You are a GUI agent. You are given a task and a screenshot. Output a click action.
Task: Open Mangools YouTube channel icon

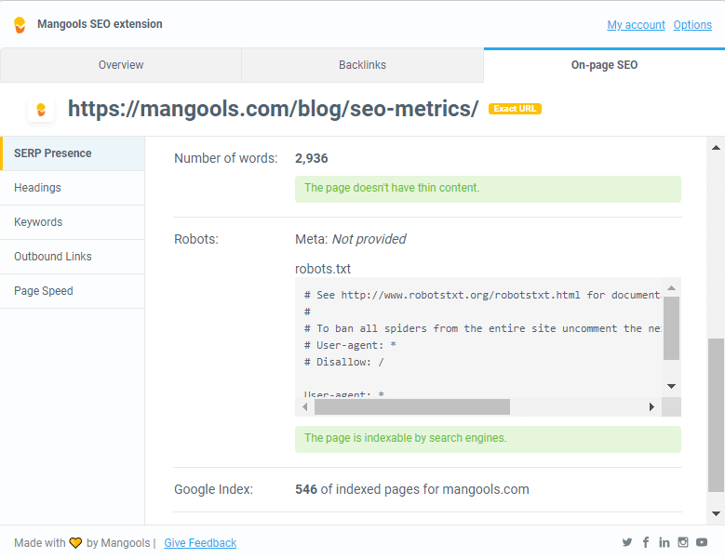click(x=702, y=542)
